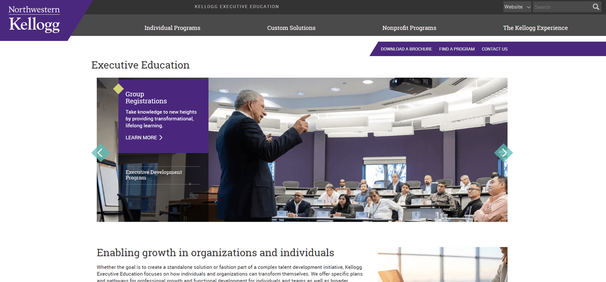Viewport: 606px width, 282px height.
Task: Click the Northwestern Kellogg logo
Action: pyautogui.click(x=34, y=19)
